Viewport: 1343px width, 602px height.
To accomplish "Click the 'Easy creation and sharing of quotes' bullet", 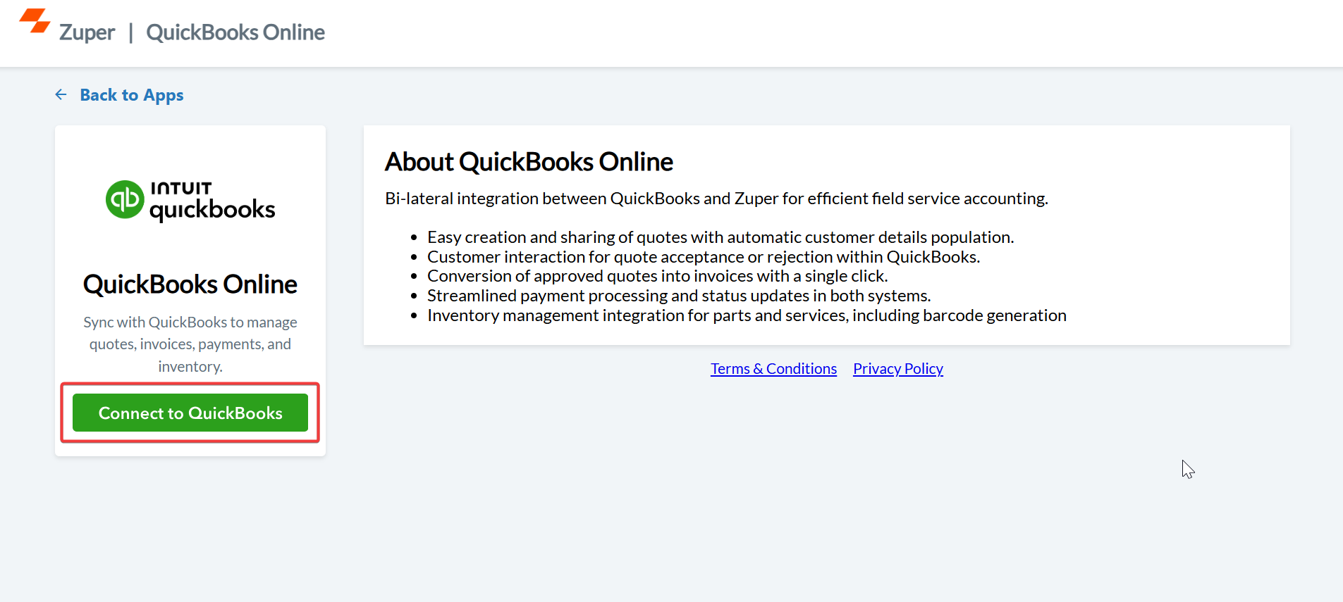I will click(x=720, y=237).
